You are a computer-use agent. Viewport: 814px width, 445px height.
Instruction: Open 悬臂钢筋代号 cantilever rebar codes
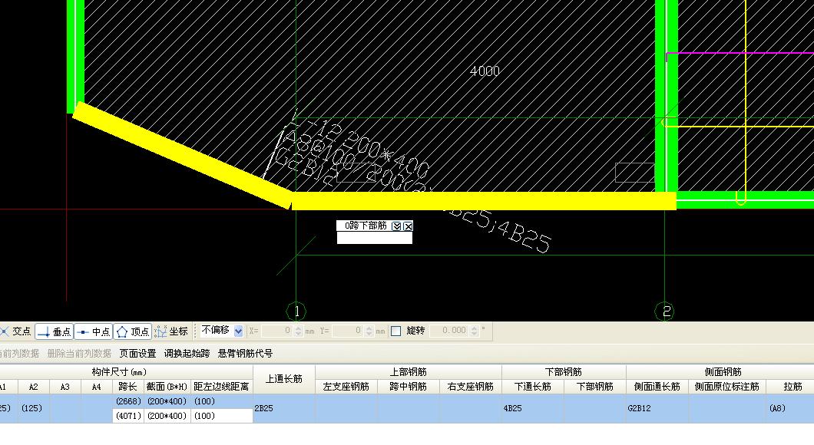coord(245,353)
